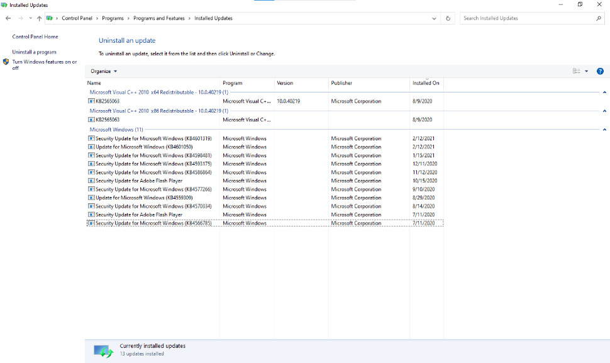Click the icon of Update KB4601050
The width and height of the screenshot is (610, 363).
pos(91,147)
